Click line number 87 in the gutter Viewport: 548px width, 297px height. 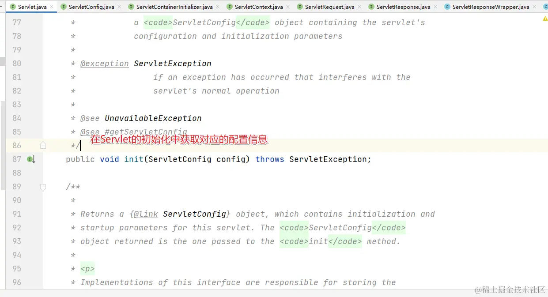coord(17,159)
